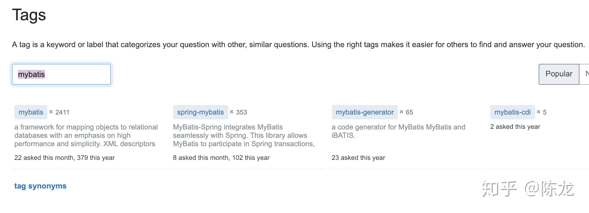Click the tag filter input containing mybatis
The width and height of the screenshot is (589, 213).
coord(61,74)
